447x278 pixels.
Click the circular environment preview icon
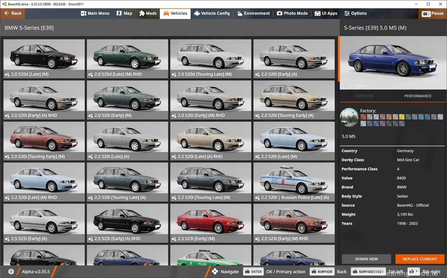point(349,117)
